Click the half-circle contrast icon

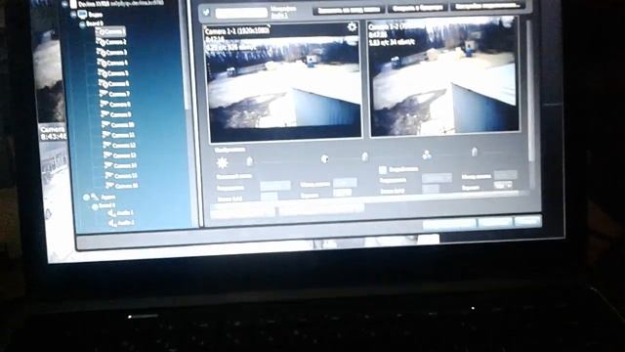325,158
